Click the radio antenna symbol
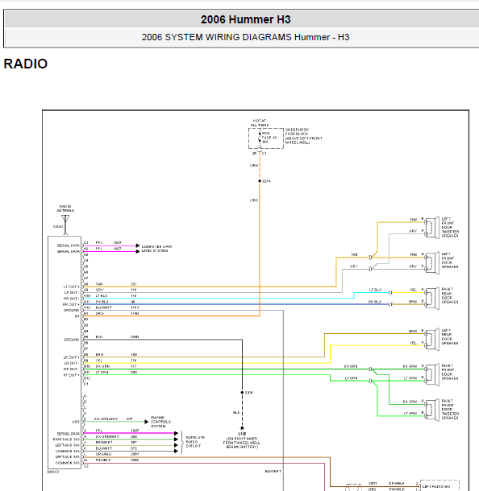Image resolution: width=479 pixels, height=491 pixels. coord(65,225)
